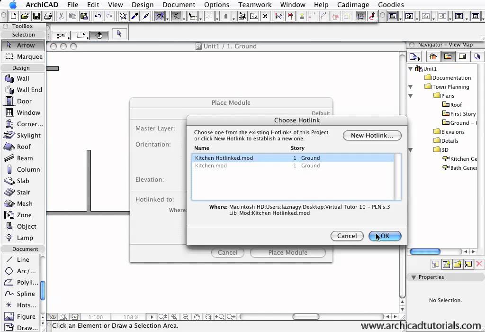This screenshot has width=485, height=332.
Task: Activate the Skylight tool
Action: pyautogui.click(x=23, y=135)
